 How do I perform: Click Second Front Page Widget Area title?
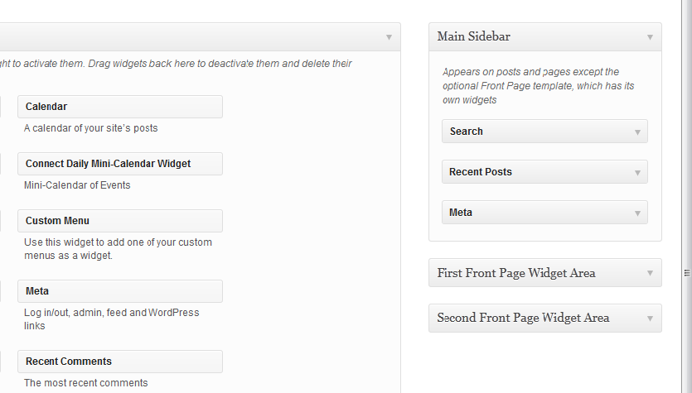pos(523,318)
